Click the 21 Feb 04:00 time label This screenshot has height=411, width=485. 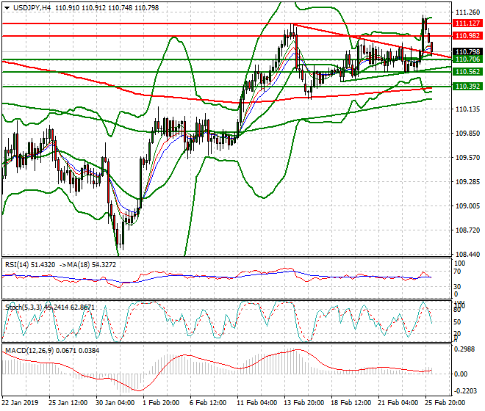(x=398, y=403)
